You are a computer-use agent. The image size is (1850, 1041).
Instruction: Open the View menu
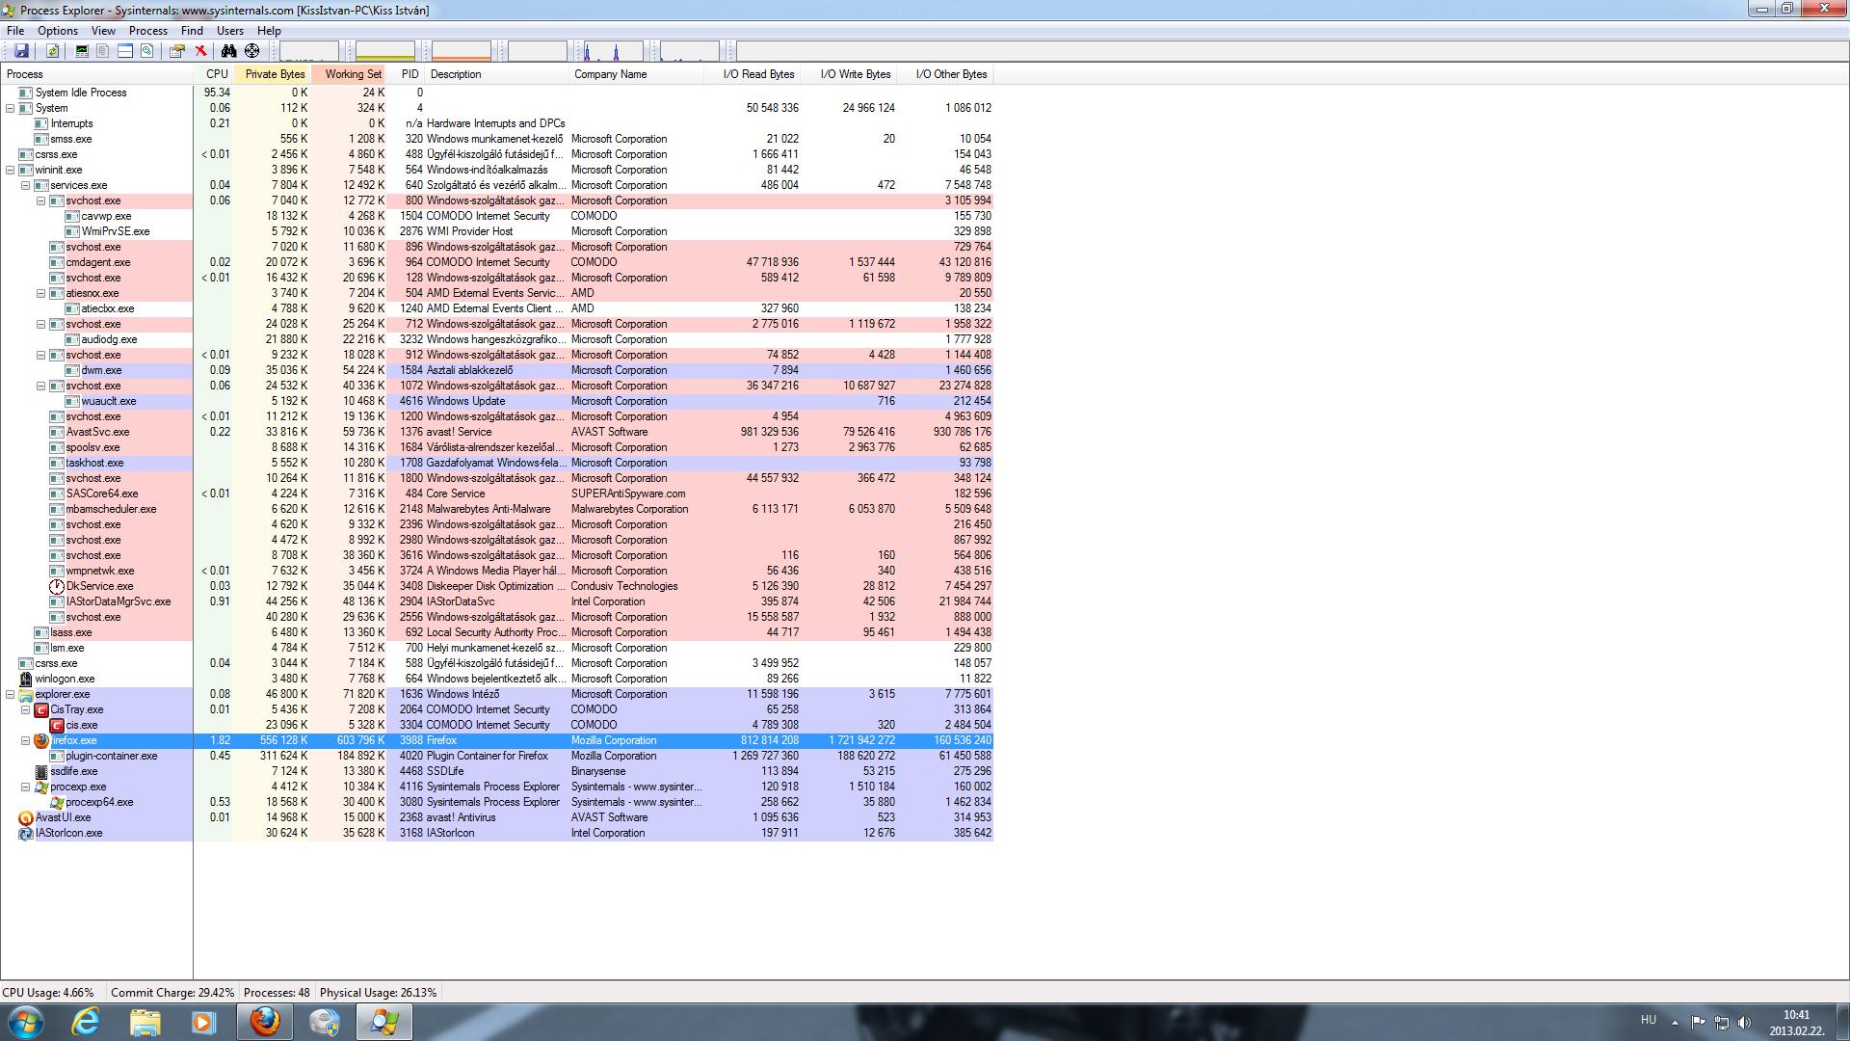pyautogui.click(x=103, y=31)
